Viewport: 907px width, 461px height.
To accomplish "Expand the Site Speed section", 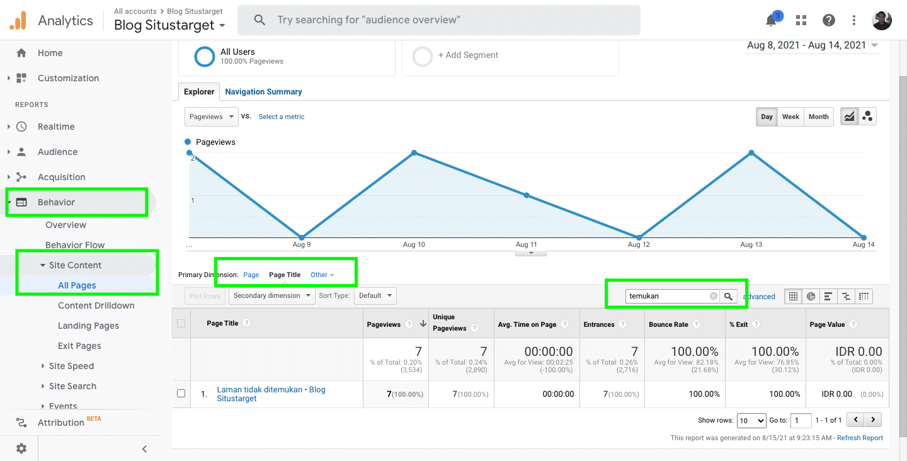I will click(x=71, y=366).
